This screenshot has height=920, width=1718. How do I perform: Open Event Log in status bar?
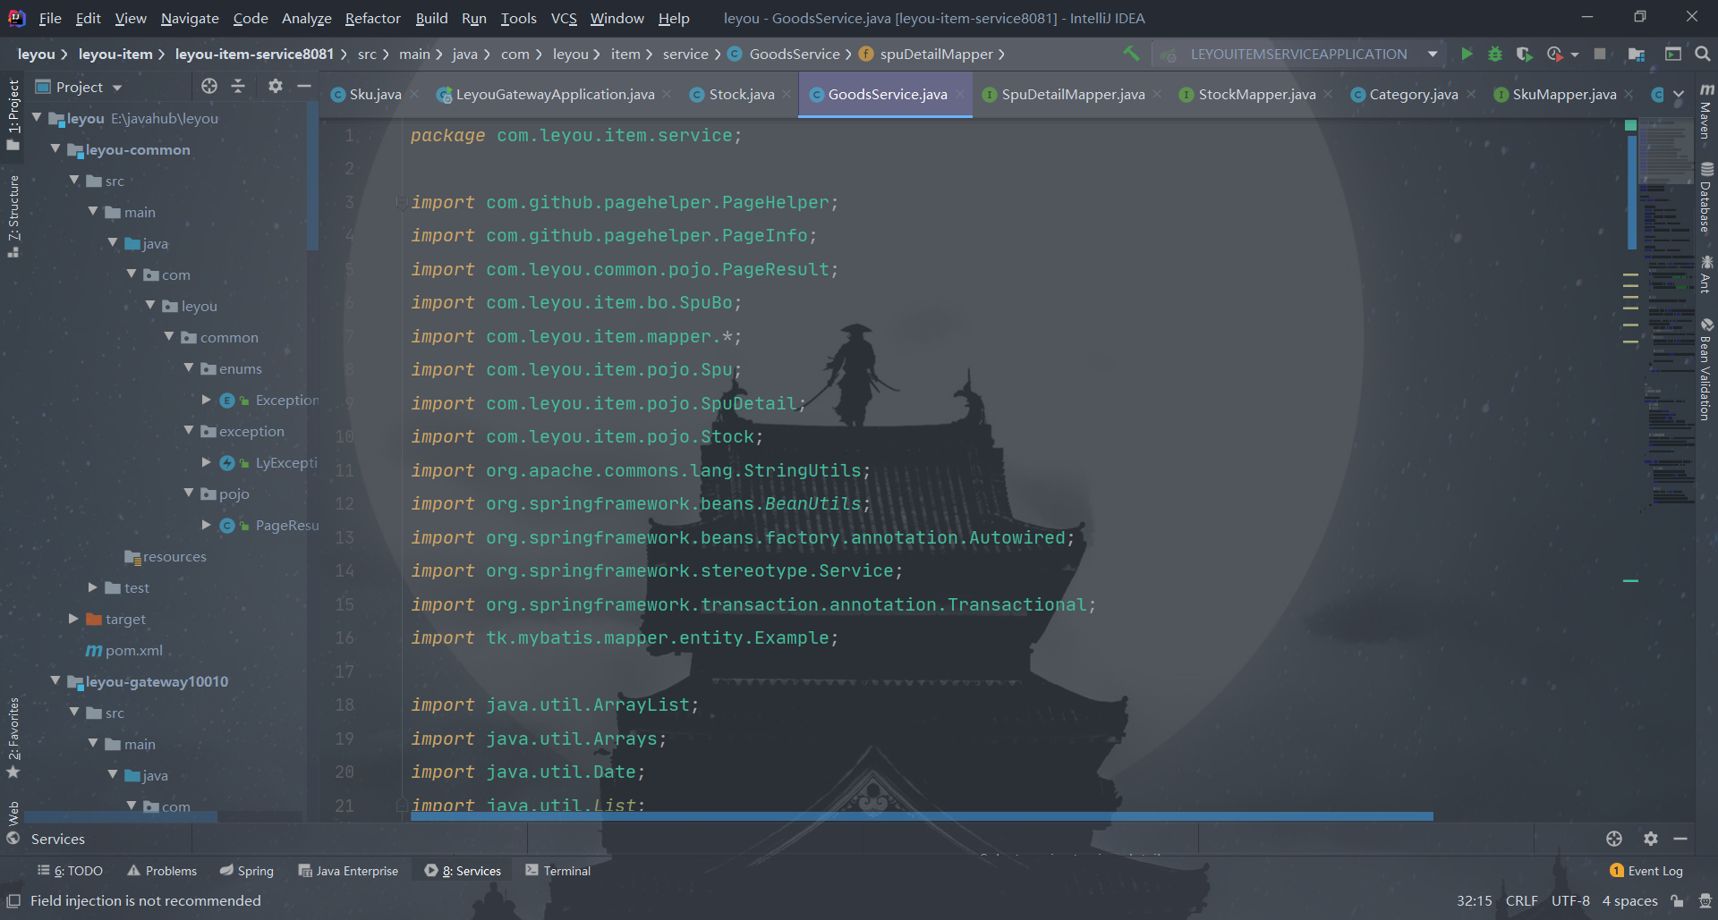click(x=1646, y=871)
